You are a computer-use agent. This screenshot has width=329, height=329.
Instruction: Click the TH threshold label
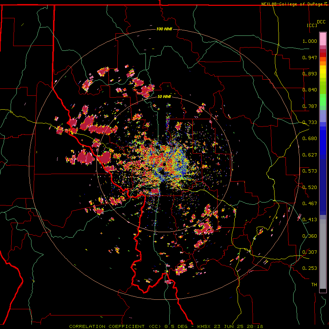point(314,285)
